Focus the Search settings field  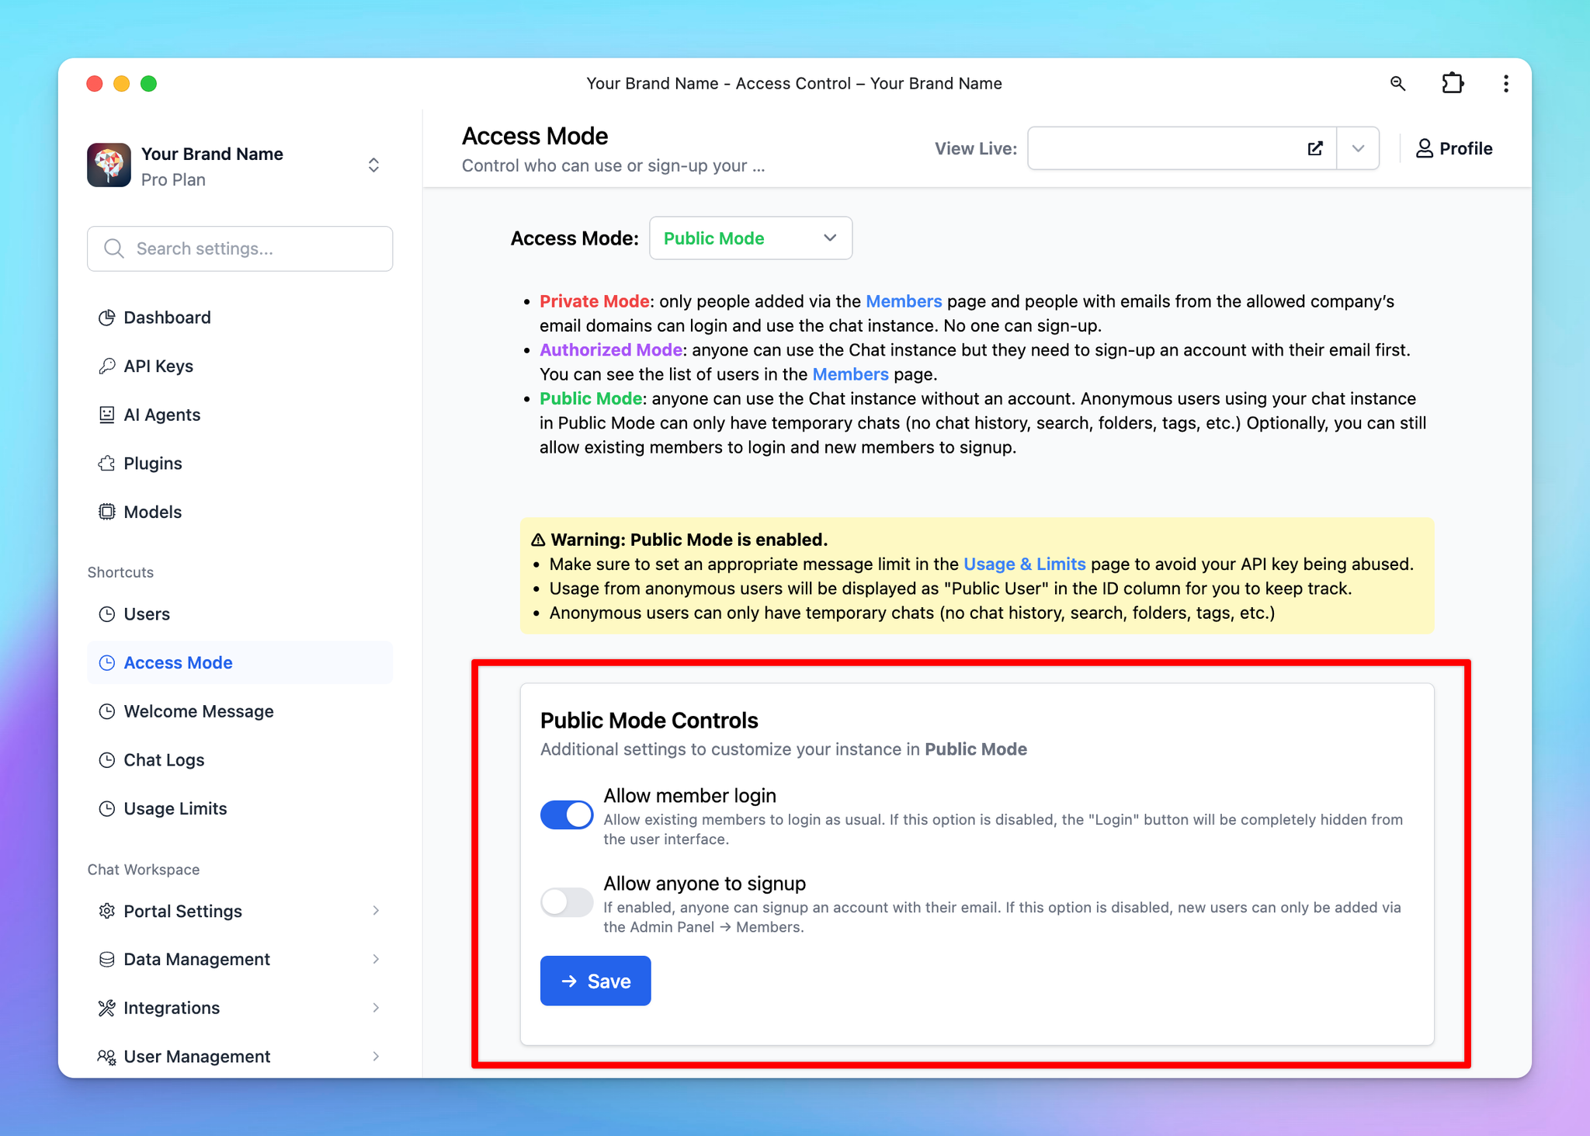pyautogui.click(x=240, y=248)
